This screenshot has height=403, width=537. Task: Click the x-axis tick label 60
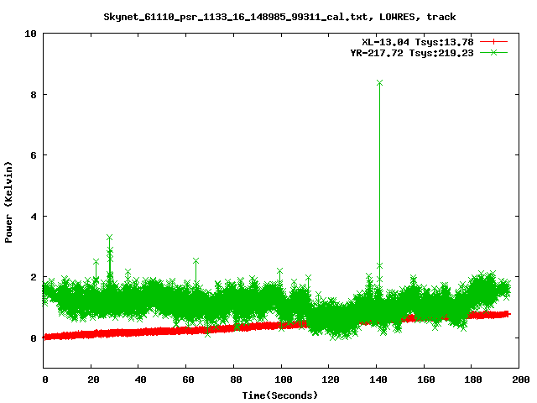tap(186, 380)
